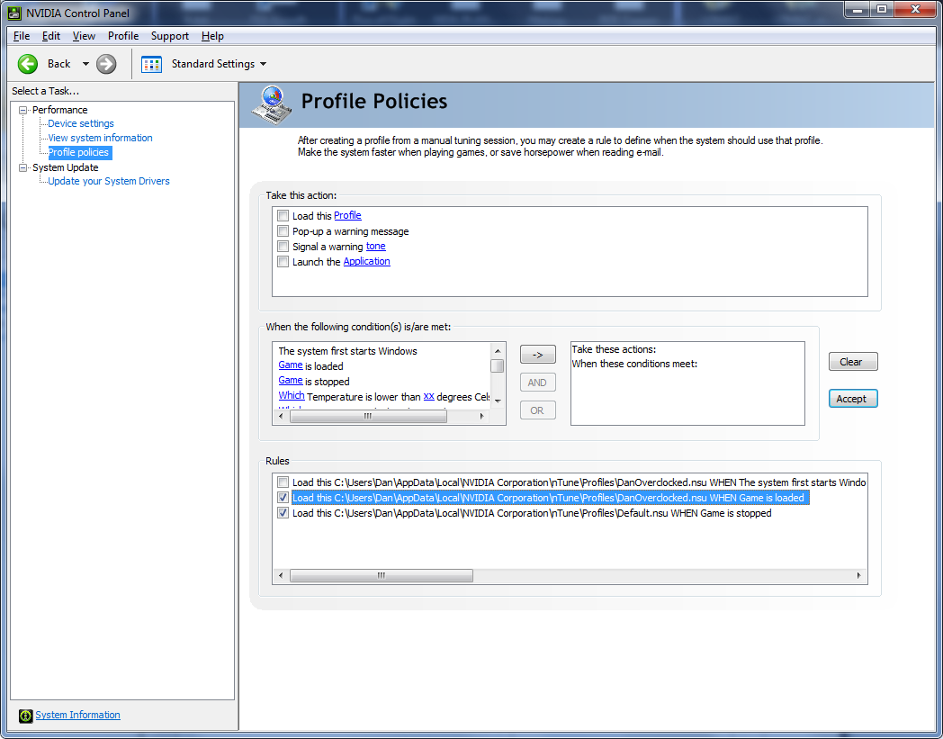
Task: Click the green Back arrow icon
Action: (28, 64)
